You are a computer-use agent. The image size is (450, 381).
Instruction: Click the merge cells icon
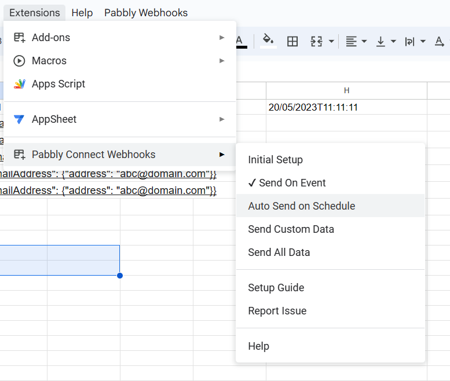click(316, 41)
